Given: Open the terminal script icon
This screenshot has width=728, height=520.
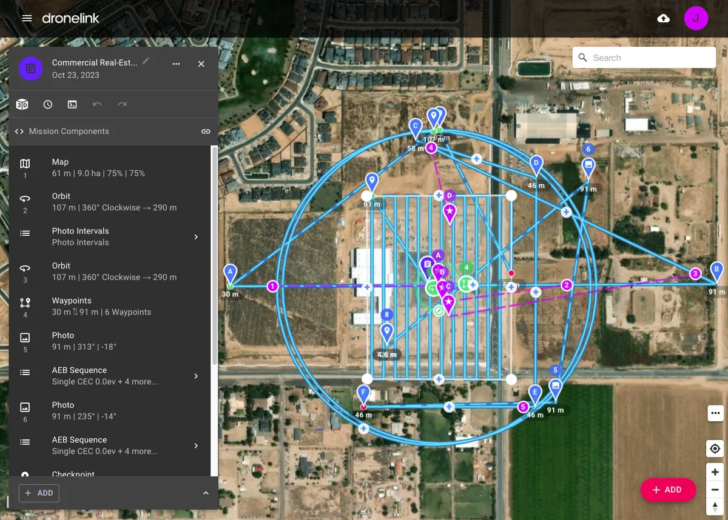Looking at the screenshot, I should [x=72, y=104].
